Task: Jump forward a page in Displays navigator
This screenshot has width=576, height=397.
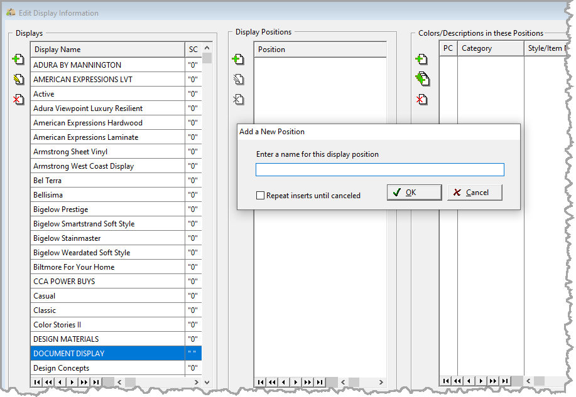Action: (x=84, y=382)
